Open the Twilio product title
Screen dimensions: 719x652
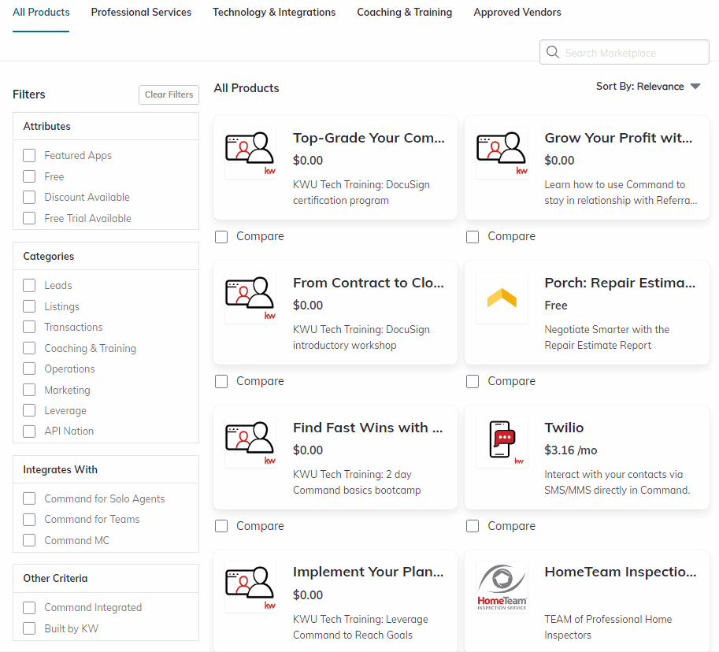click(564, 428)
